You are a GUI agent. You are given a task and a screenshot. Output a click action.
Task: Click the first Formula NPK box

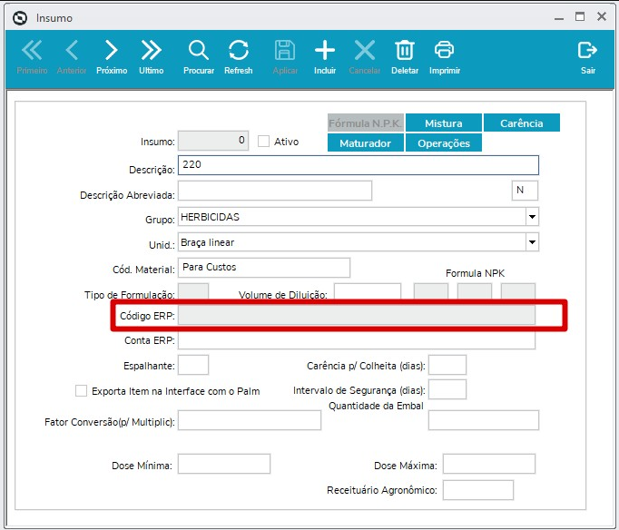tap(431, 290)
